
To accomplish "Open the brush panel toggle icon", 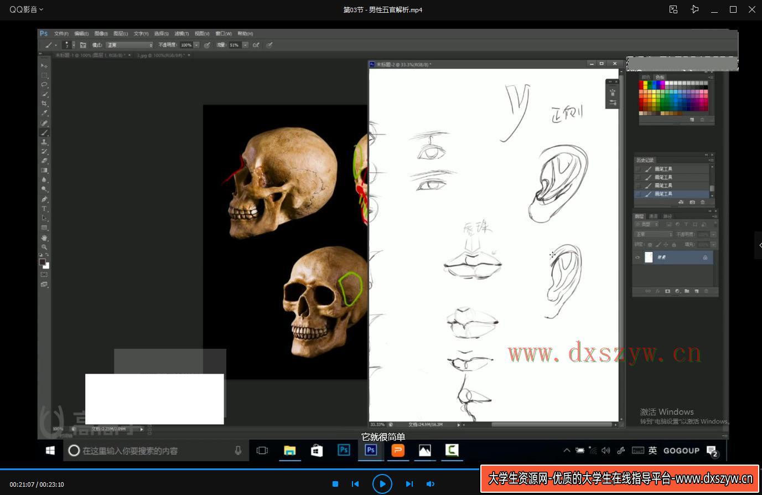I will point(83,45).
